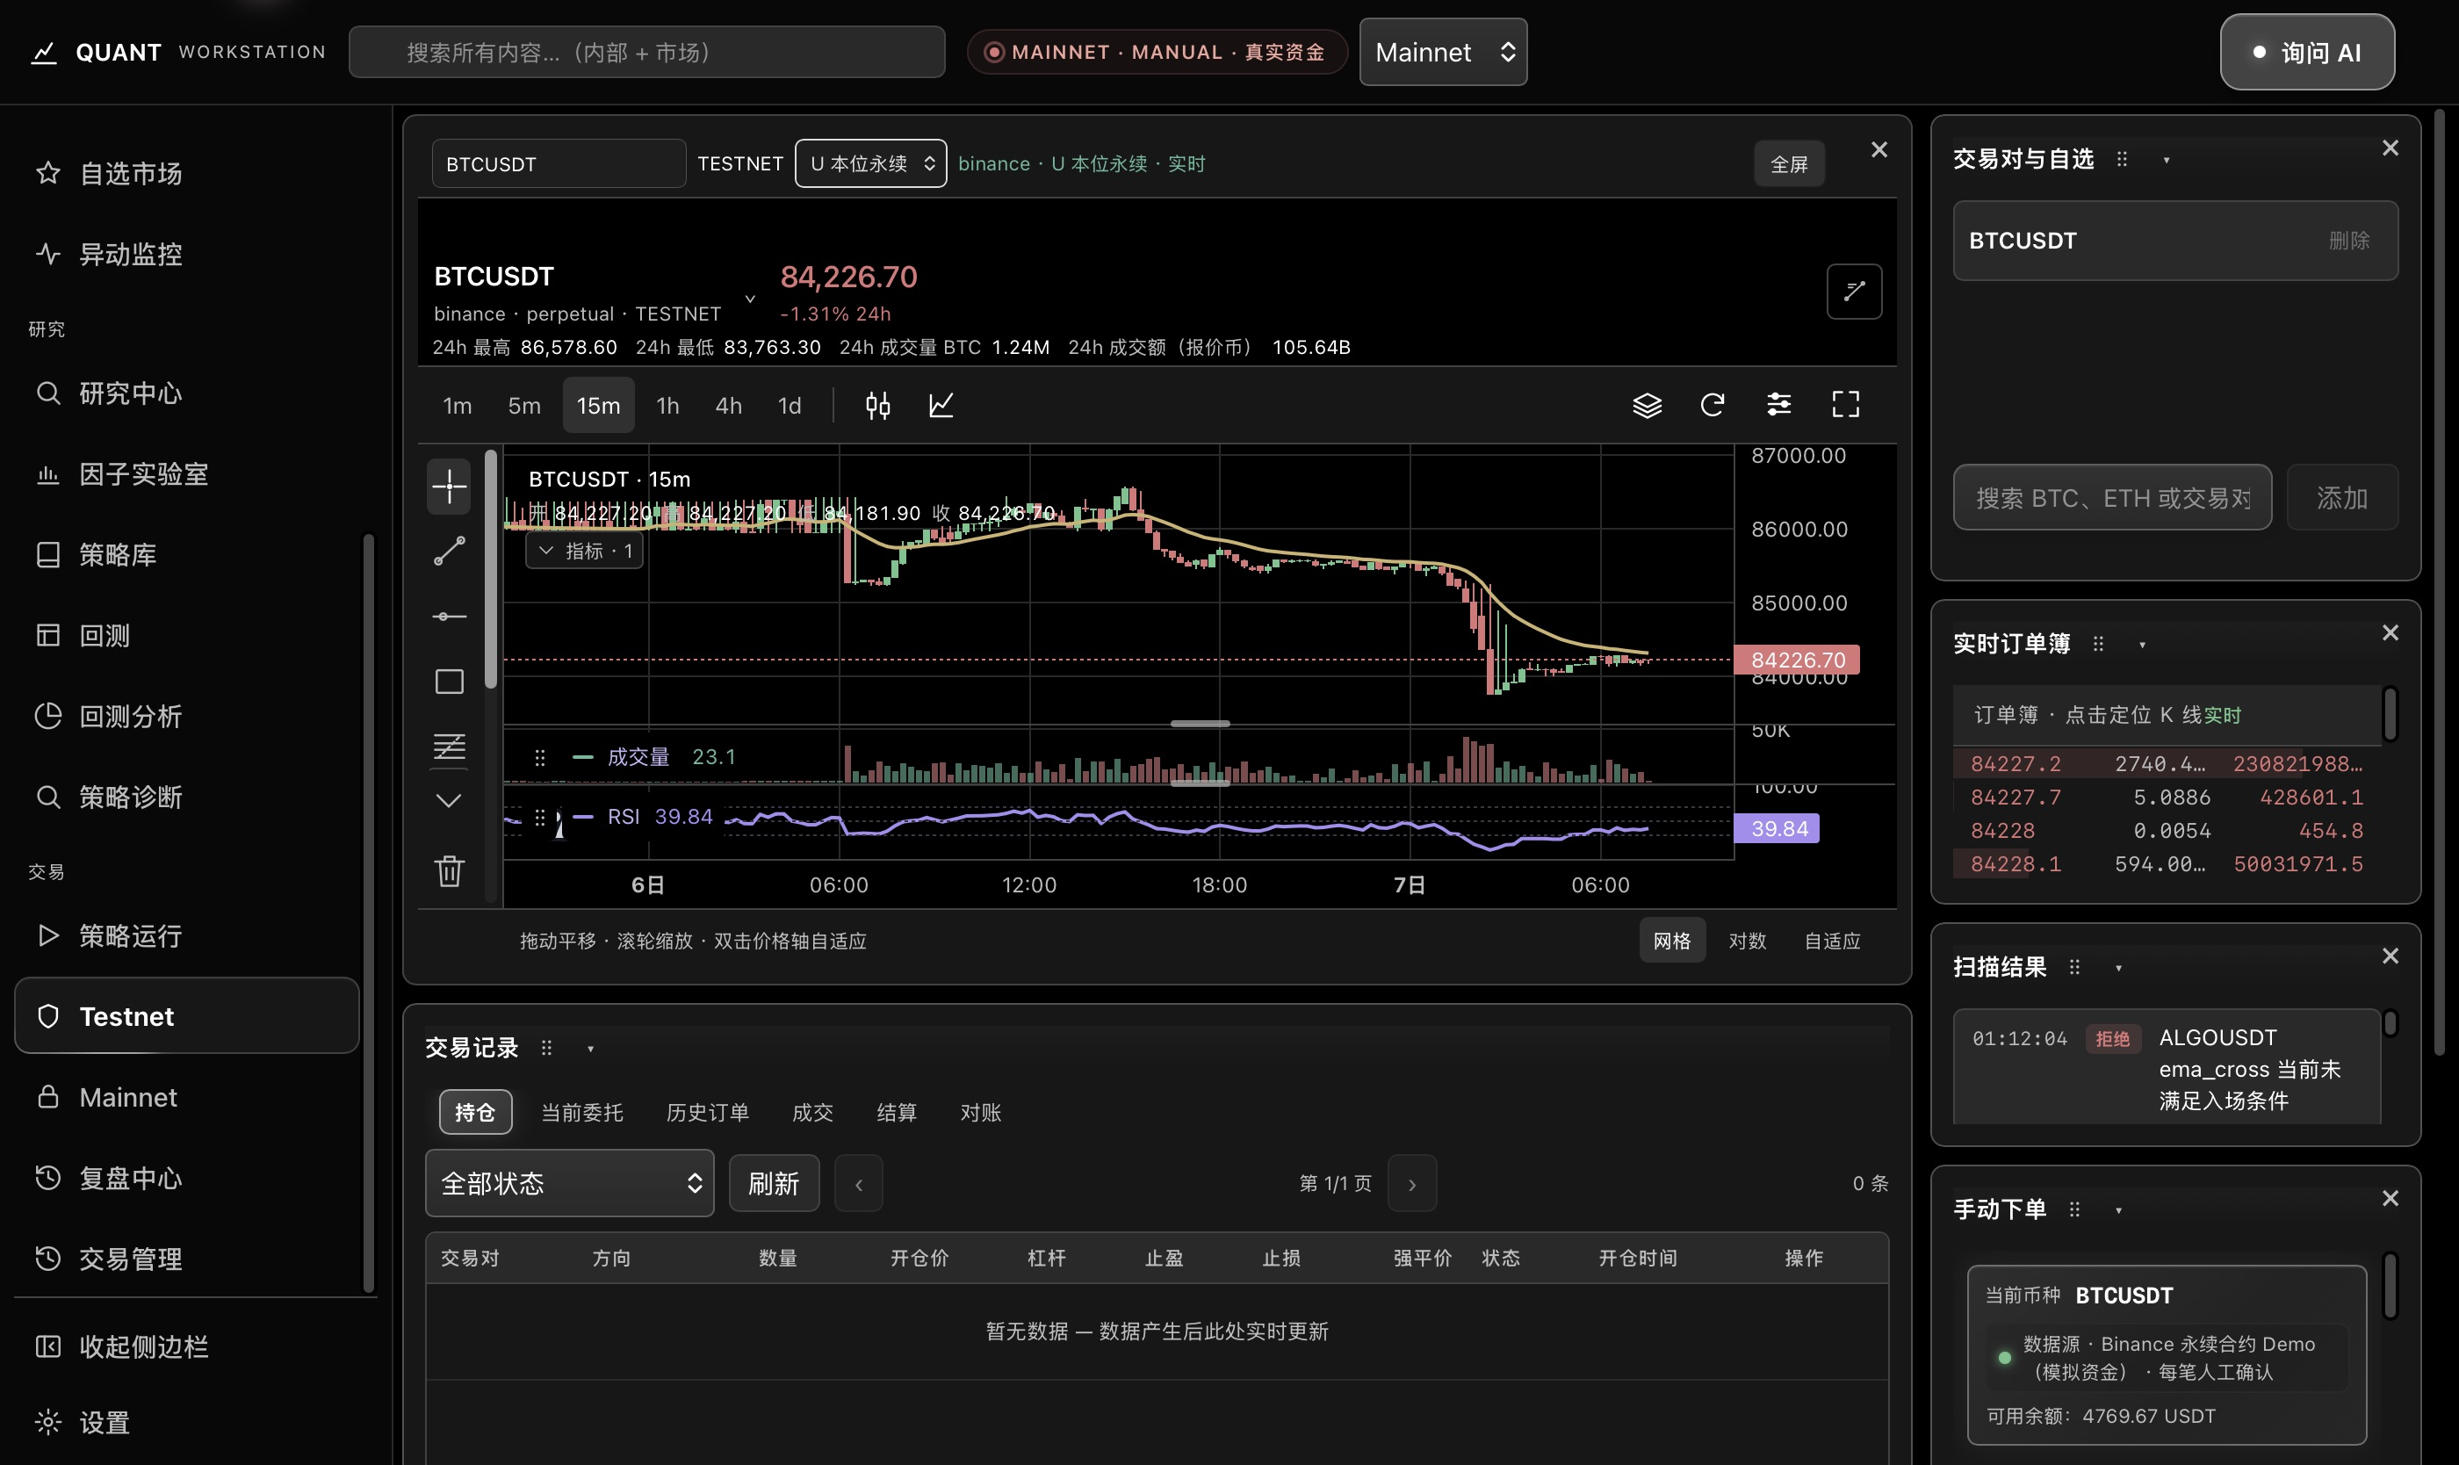Open 因子实验室 in the sidebar
Viewport: 2459px width, 1465px height.
coord(188,474)
